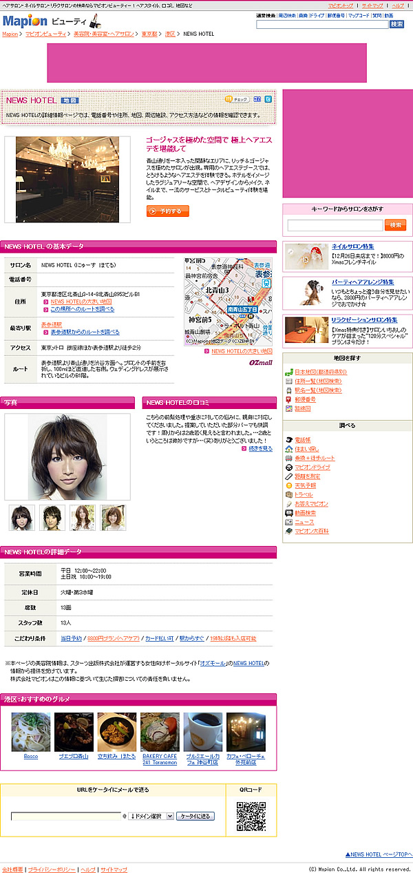This screenshot has width=413, height=873.
Task: Click the 当日予約 condition link
Action: (71, 638)
